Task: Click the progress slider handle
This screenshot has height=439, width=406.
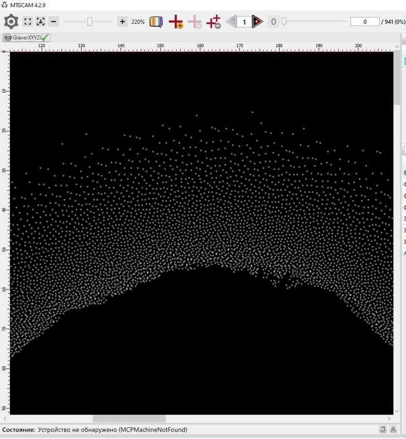Action: (x=283, y=22)
